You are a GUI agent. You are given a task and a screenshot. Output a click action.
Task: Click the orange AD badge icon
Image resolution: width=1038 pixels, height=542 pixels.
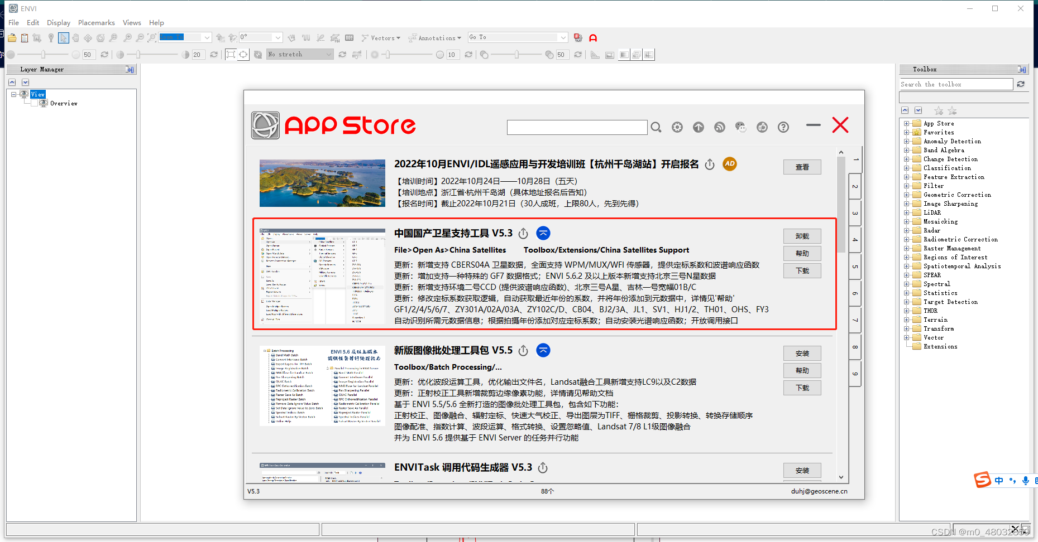point(730,164)
